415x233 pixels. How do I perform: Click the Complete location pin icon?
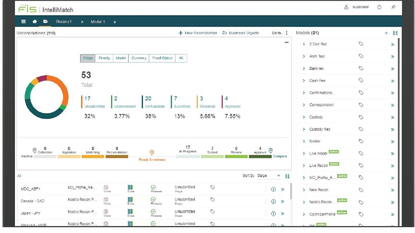[271, 150]
